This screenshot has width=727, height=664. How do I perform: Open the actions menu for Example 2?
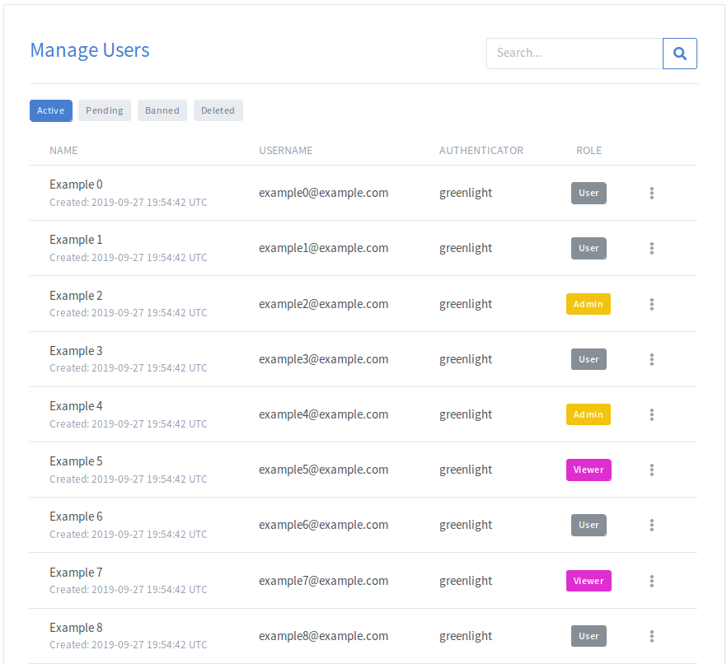(652, 304)
